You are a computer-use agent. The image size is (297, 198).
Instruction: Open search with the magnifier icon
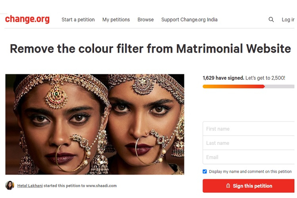(271, 20)
